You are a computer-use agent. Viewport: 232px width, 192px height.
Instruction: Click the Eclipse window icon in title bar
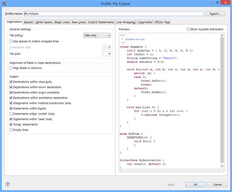(x=4, y=3)
